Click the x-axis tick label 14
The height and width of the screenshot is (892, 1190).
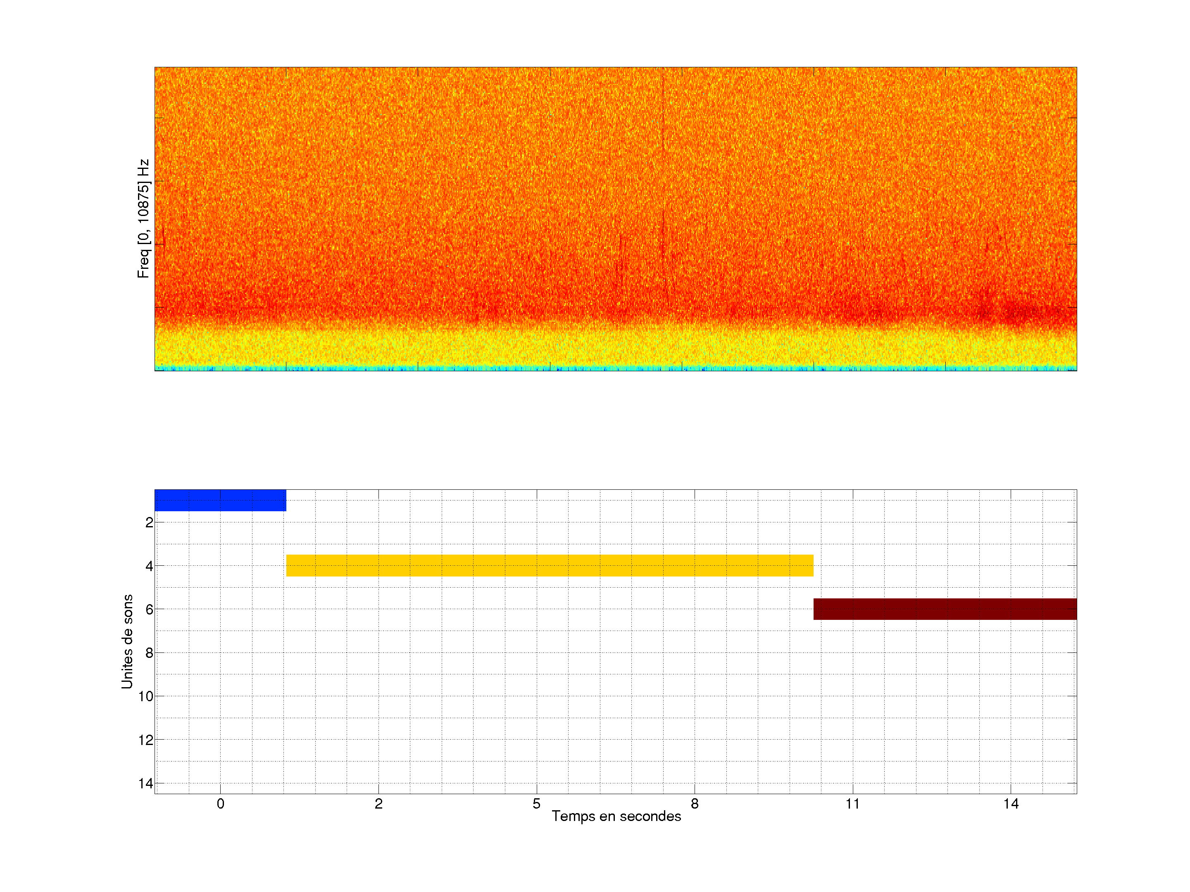tap(1011, 804)
